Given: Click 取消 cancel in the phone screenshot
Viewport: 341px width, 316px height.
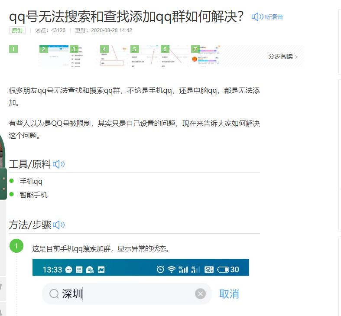Looking at the screenshot, I should coord(229,294).
